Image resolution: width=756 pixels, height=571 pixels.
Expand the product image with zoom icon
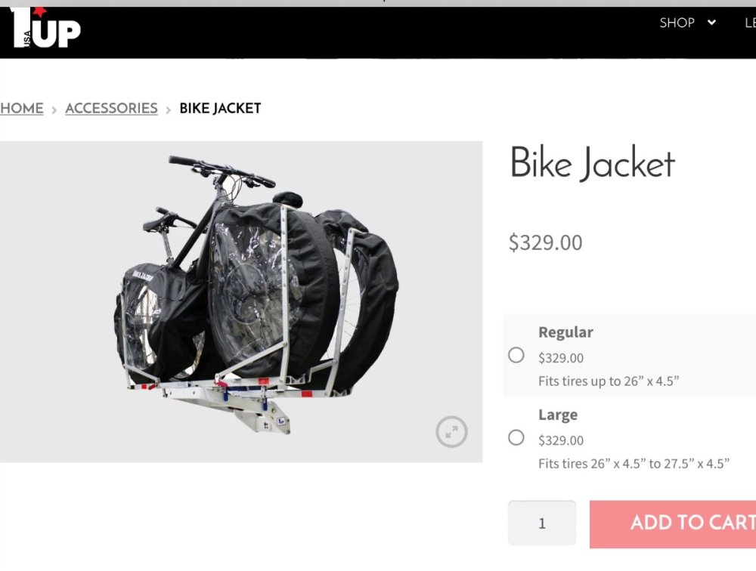[x=451, y=432]
